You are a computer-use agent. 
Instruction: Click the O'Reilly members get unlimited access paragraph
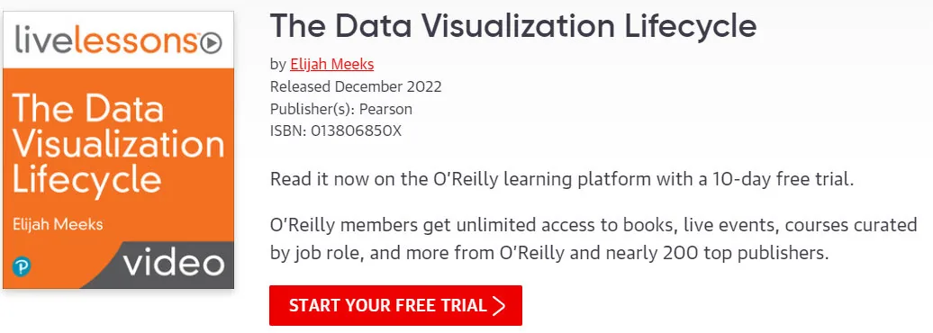[593, 239]
